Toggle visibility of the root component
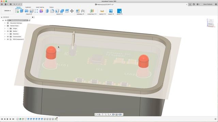This screenshot has width=218, height=122. coord(6,20)
